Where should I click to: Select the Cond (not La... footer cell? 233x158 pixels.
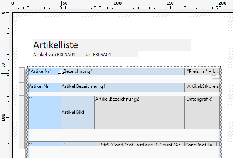coord(200,144)
